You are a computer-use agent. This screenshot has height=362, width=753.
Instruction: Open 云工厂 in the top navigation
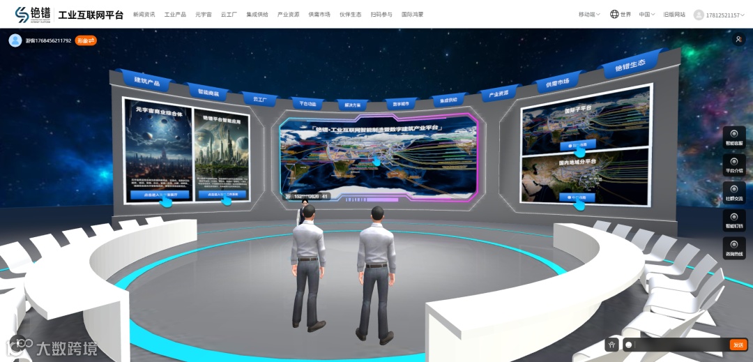229,15
